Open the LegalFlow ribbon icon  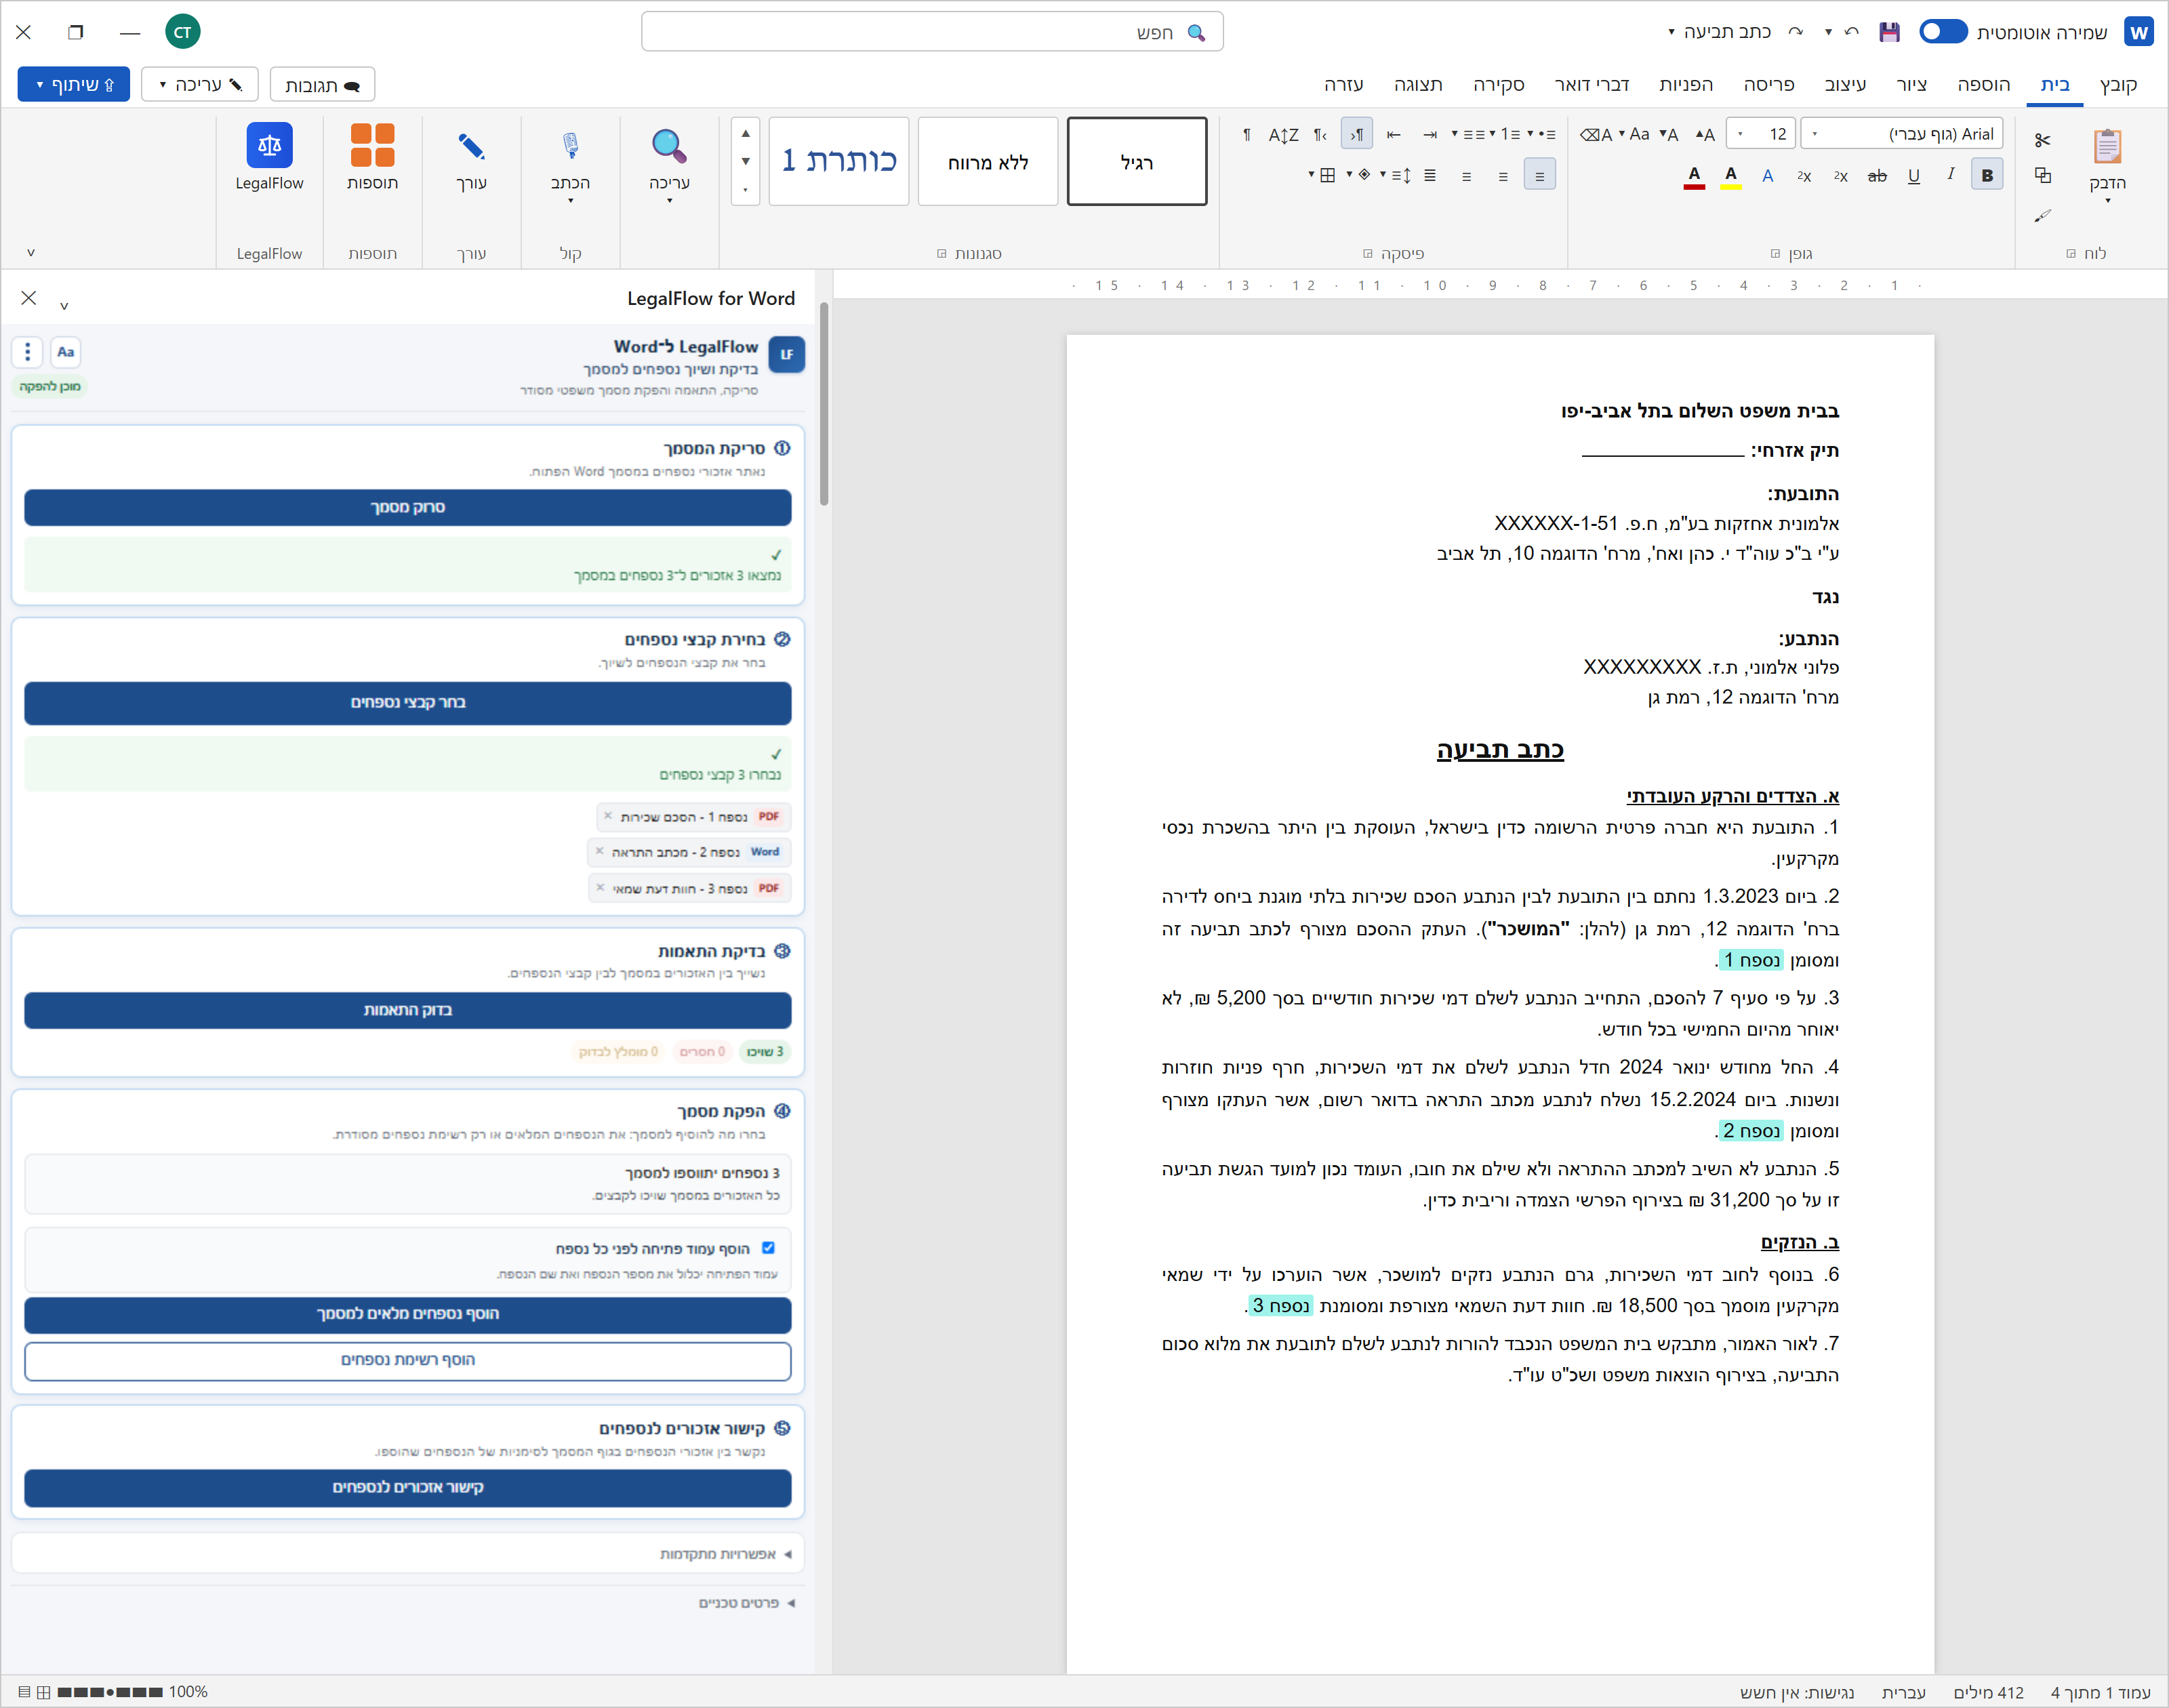(x=269, y=145)
